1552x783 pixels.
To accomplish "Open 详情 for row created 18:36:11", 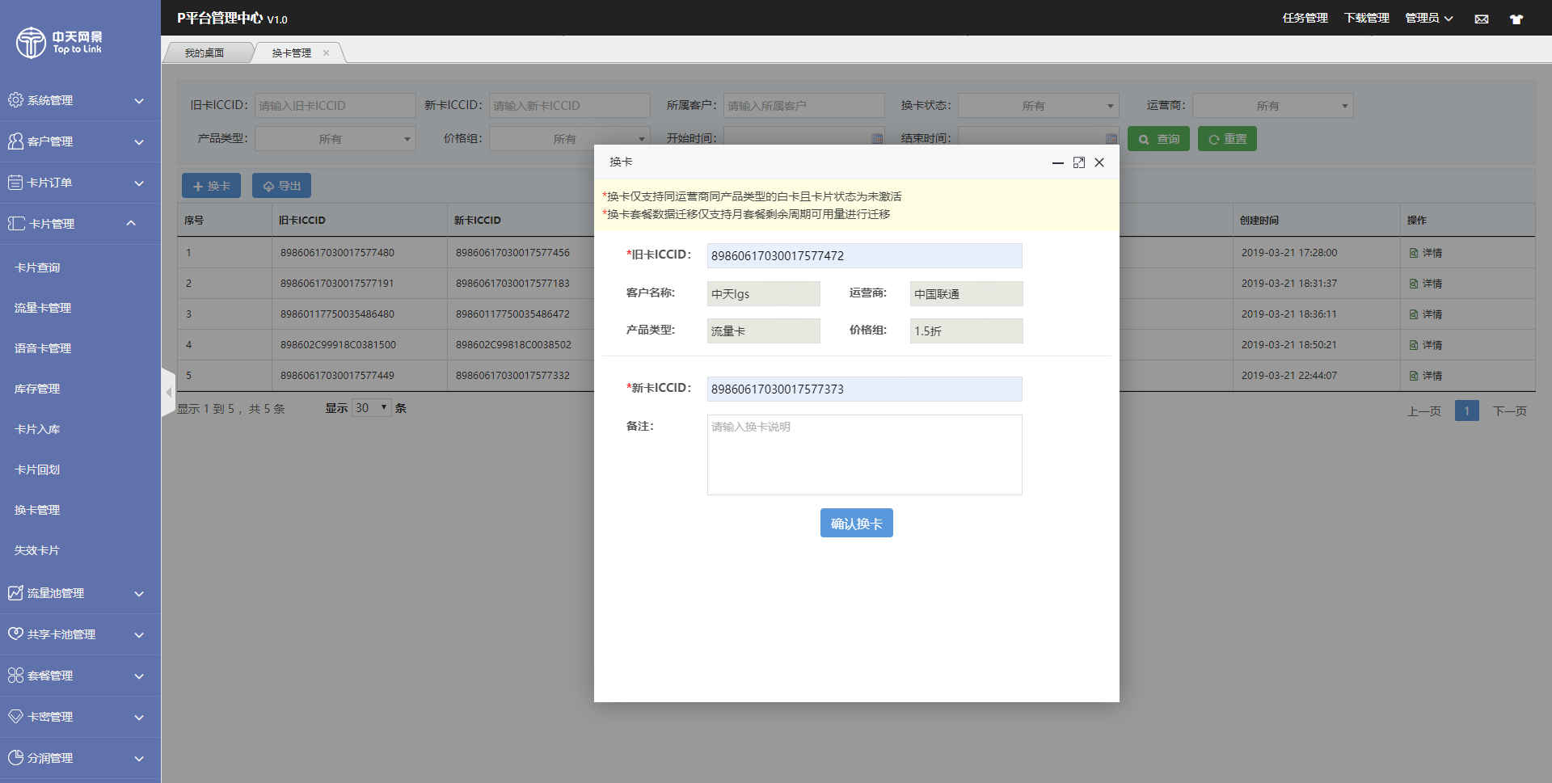I will click(x=1426, y=314).
